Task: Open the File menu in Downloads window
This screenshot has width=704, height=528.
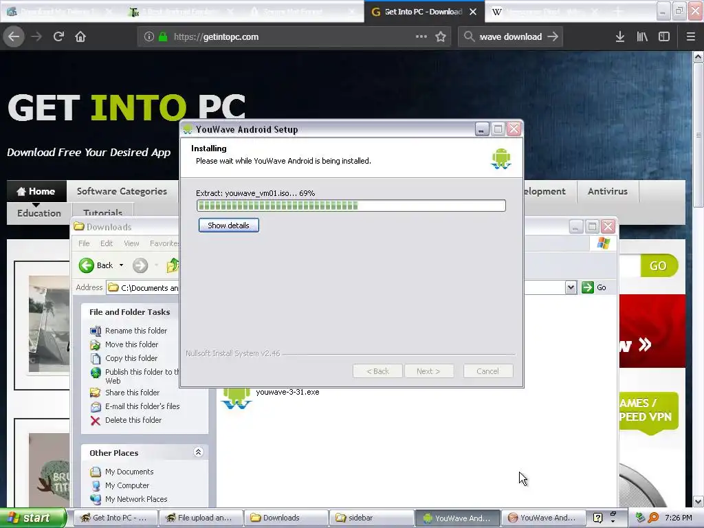Action: pos(84,243)
